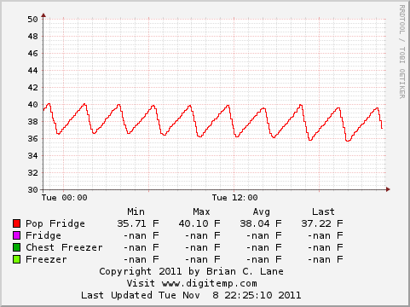Click the y-axis label 50
The height and width of the screenshot is (307, 410).
point(32,20)
